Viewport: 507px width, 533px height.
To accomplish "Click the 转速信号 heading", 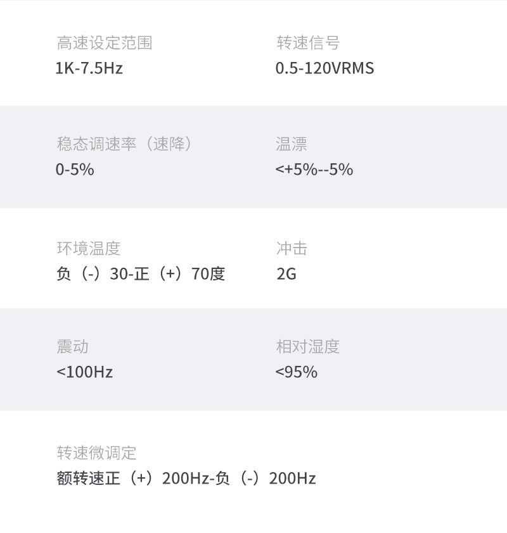I will point(308,43).
